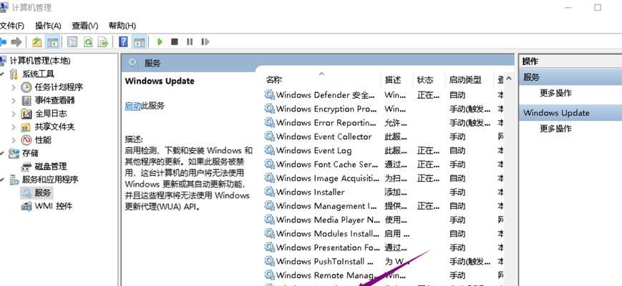Viewport: 622px width, 286px height.
Task: Select the Windows Error Reportin... service
Action: click(x=326, y=123)
